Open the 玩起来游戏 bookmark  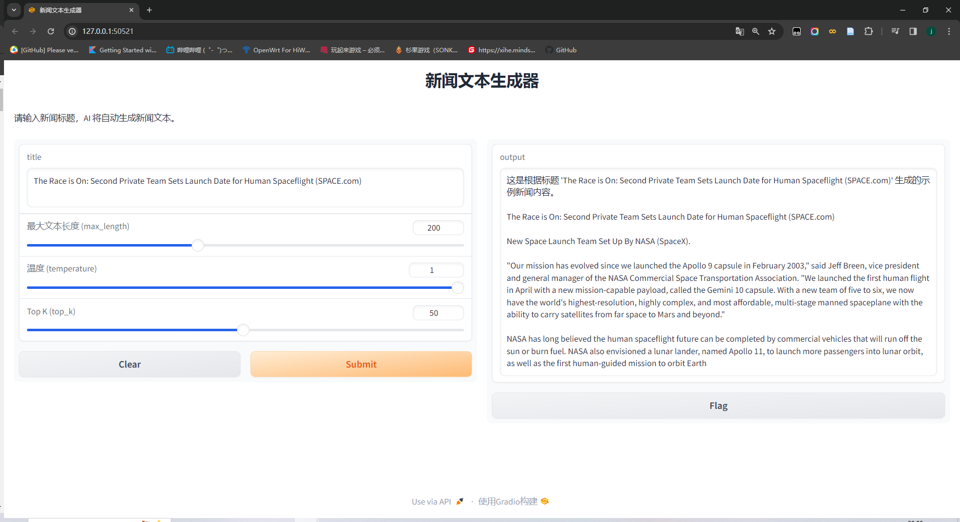[x=353, y=50]
